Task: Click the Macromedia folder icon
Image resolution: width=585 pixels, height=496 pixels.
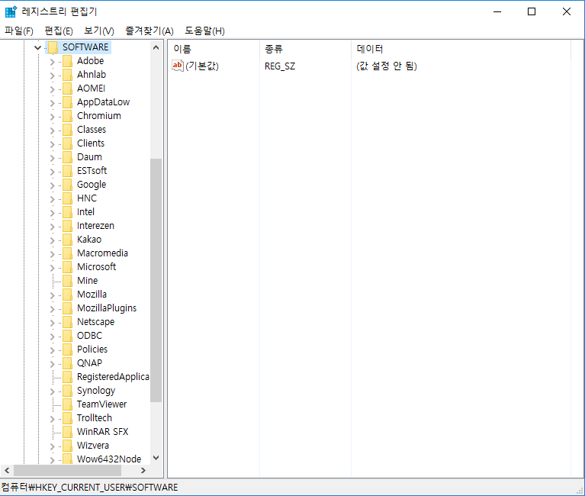Action: click(x=68, y=253)
